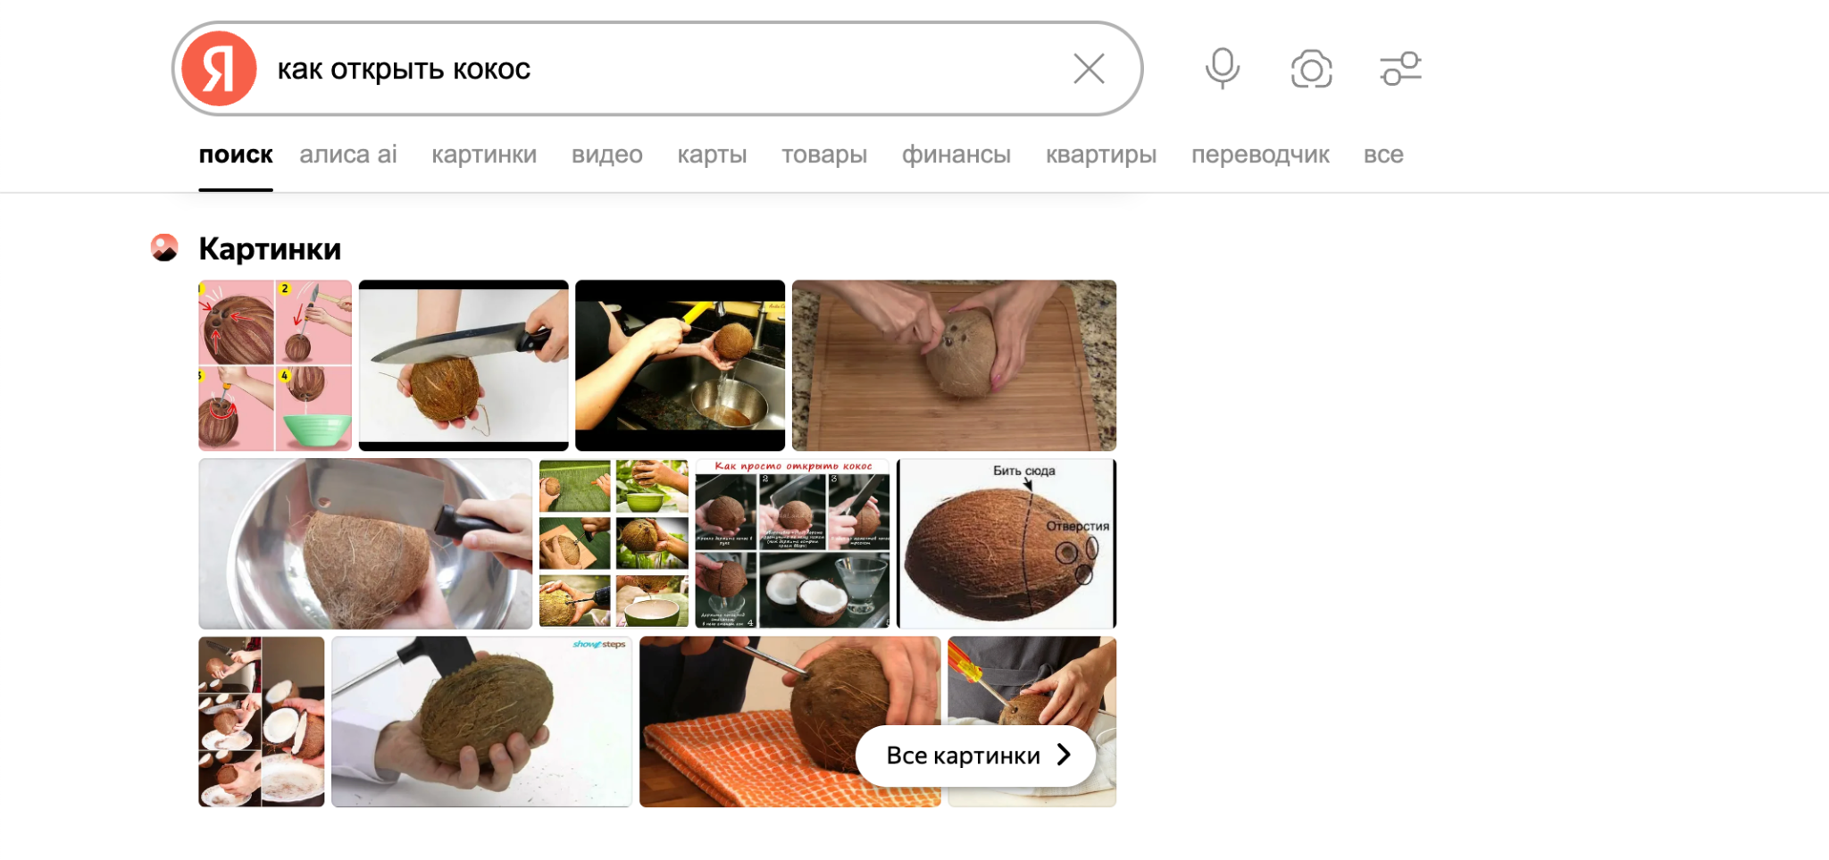Open the Бить сюда coconut diagram image

click(x=1006, y=544)
